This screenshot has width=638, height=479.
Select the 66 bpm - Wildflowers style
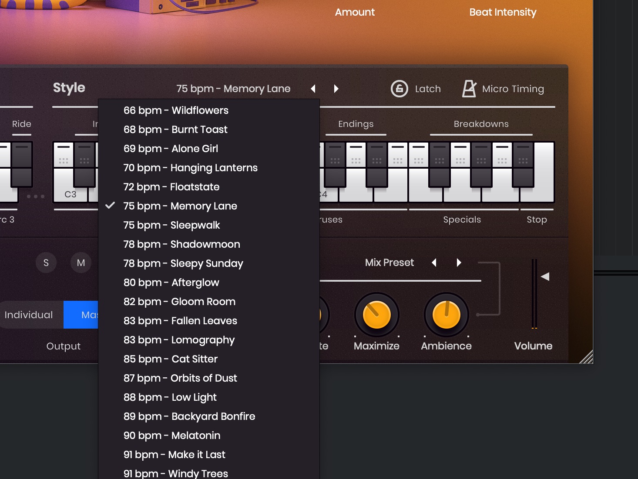pyautogui.click(x=176, y=110)
